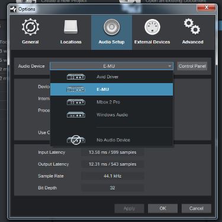
Task: Click the Output Latency value field
Action: [x=112, y=164]
